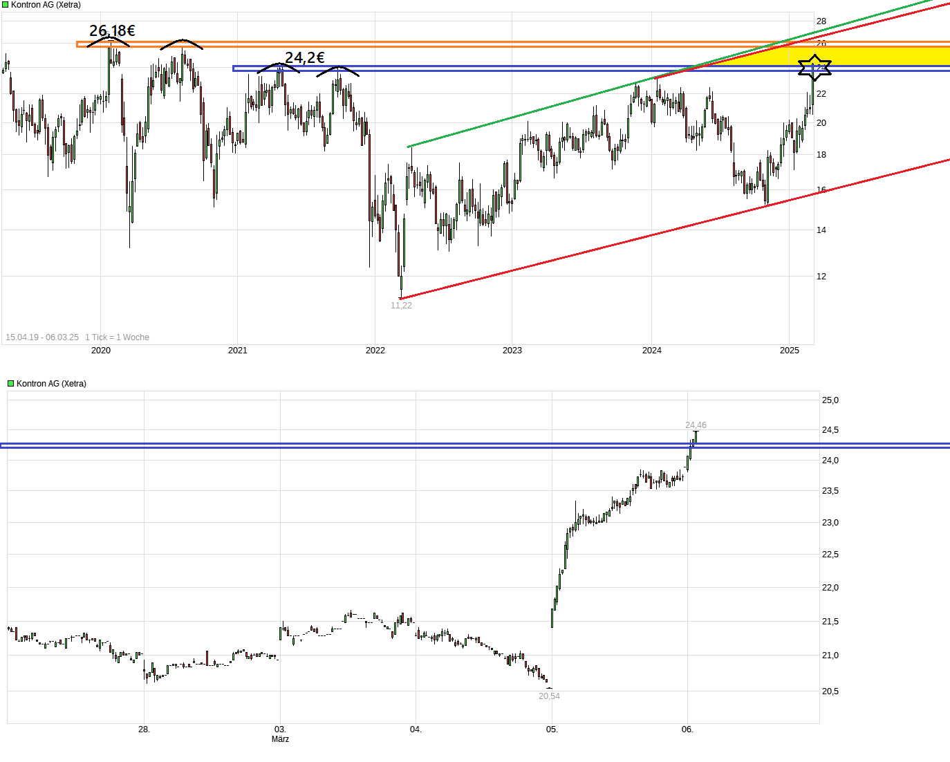
Task: Click the 2023 label on the time axis
Action: (x=512, y=351)
